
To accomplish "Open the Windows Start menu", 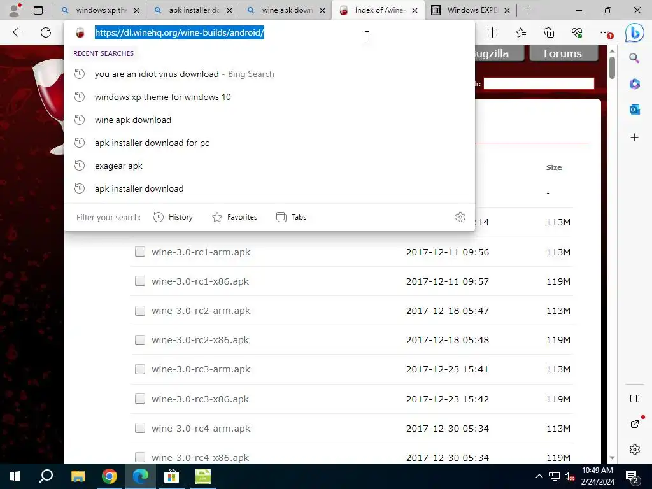I will coord(15,476).
